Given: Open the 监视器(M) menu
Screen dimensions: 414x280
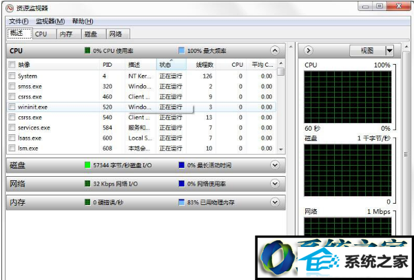Looking at the screenshot, I should [x=50, y=21].
